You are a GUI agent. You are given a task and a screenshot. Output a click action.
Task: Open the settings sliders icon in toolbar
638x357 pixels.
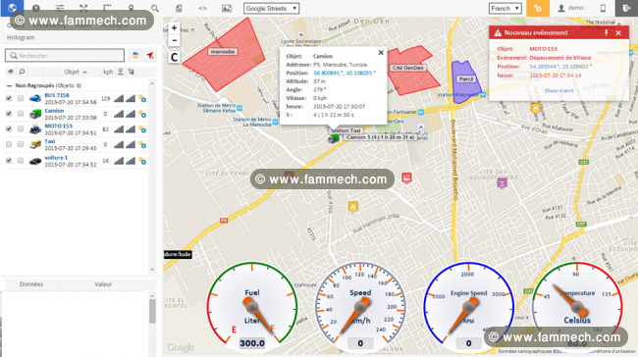coord(60,8)
